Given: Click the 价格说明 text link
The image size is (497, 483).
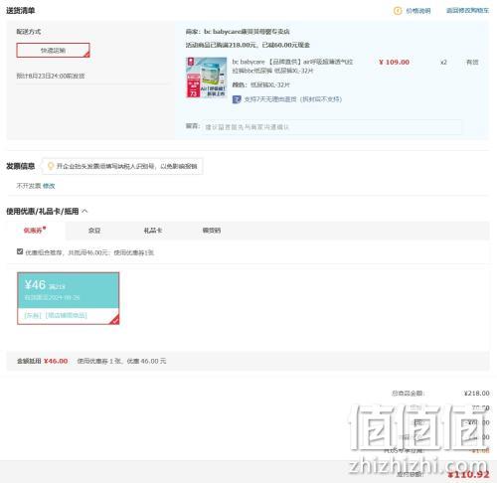Looking at the screenshot, I should pyautogui.click(x=418, y=11).
